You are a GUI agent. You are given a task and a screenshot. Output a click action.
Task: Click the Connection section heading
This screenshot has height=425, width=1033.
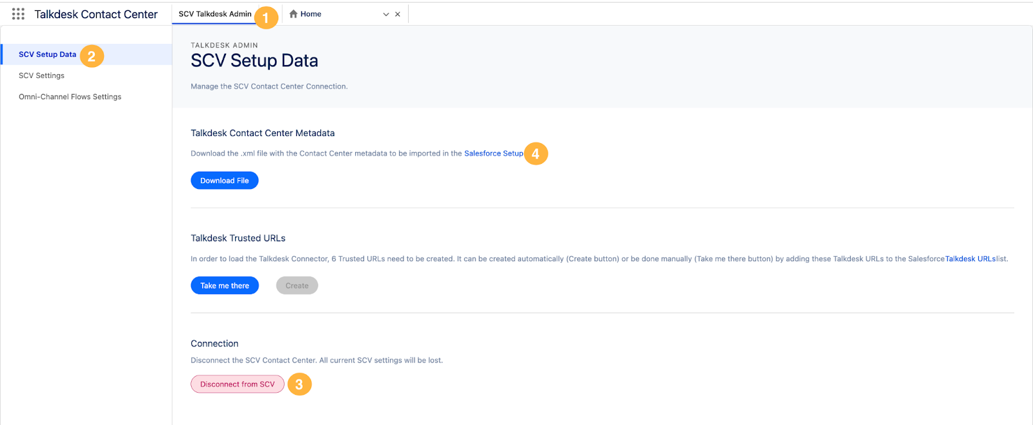click(x=214, y=344)
